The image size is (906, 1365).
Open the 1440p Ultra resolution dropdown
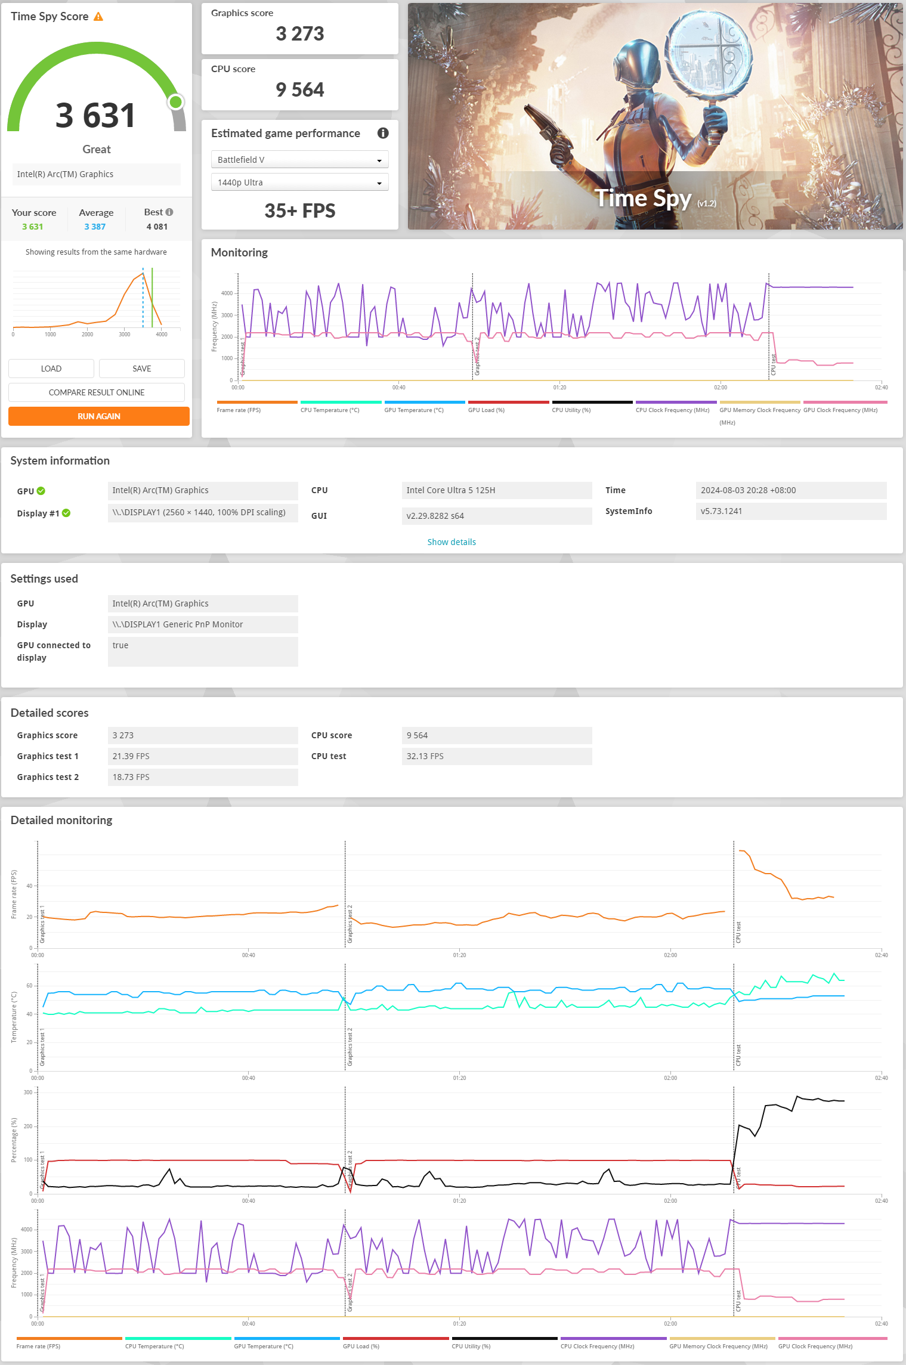[300, 182]
